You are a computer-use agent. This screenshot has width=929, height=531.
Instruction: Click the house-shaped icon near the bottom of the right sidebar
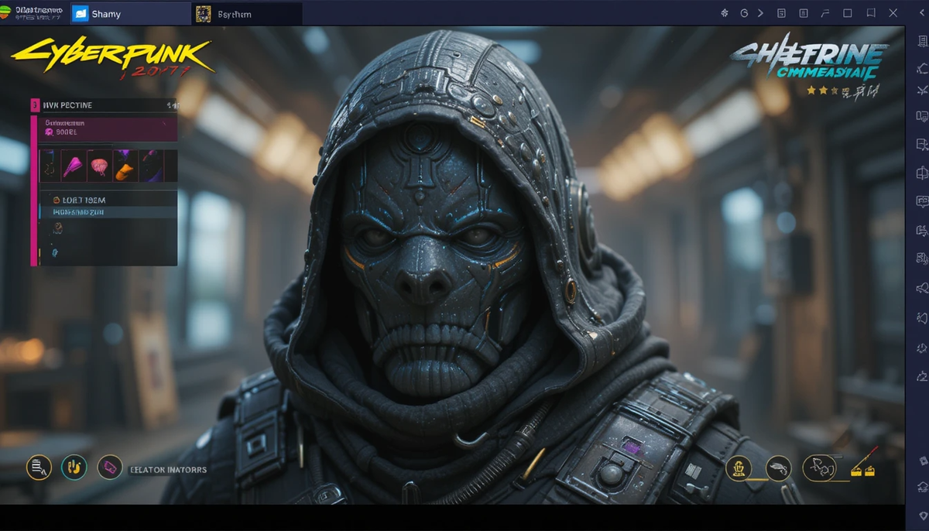click(x=921, y=487)
